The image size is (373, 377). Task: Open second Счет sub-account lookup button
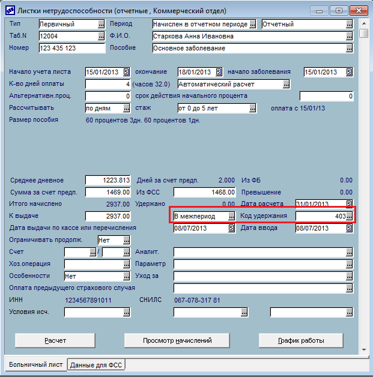coord(127,252)
